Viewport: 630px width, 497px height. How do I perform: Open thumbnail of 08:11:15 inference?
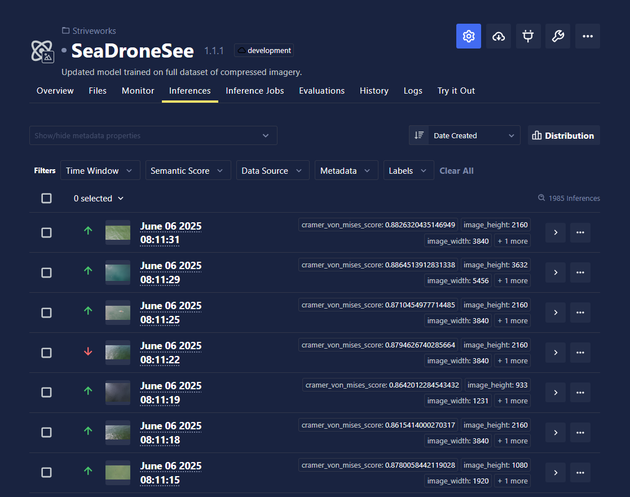[118, 473]
